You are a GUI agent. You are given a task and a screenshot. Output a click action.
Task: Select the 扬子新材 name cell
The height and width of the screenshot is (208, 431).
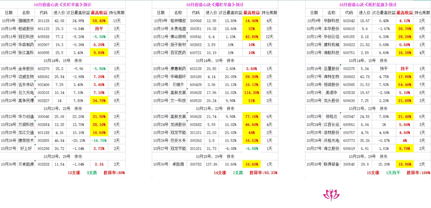(x=178, y=45)
